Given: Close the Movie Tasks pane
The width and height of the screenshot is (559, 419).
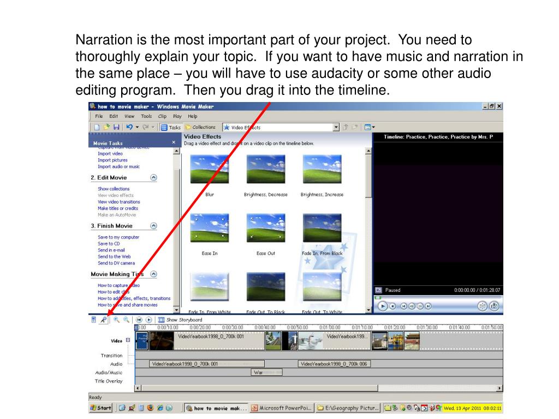Looking at the screenshot, I should (x=174, y=142).
